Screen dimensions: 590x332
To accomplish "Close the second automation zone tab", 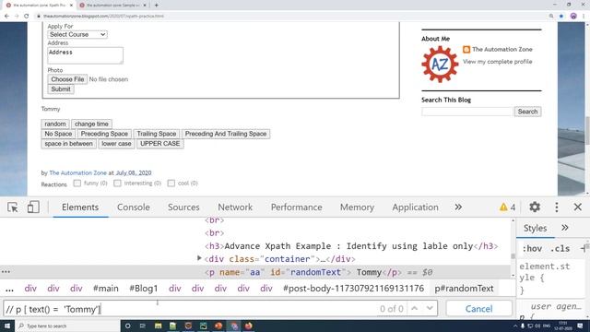I will point(145,6).
